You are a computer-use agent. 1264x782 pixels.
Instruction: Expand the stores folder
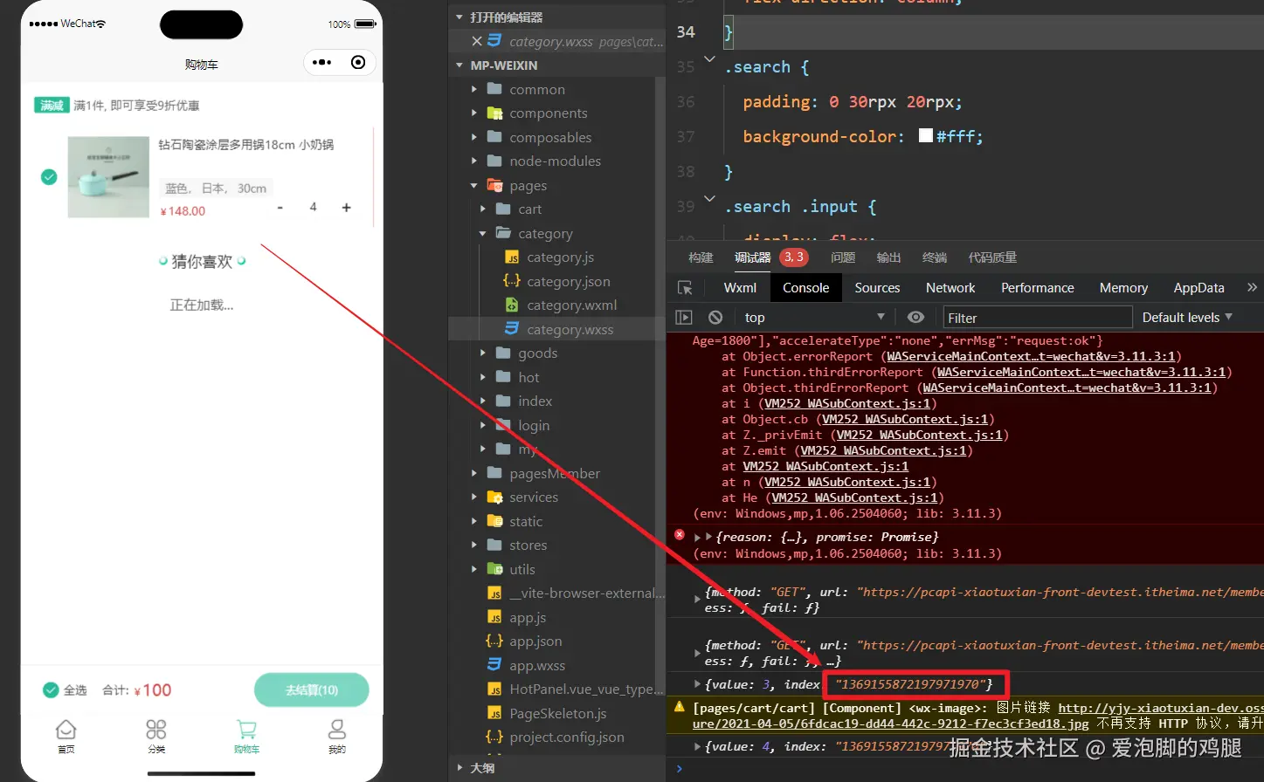(474, 545)
